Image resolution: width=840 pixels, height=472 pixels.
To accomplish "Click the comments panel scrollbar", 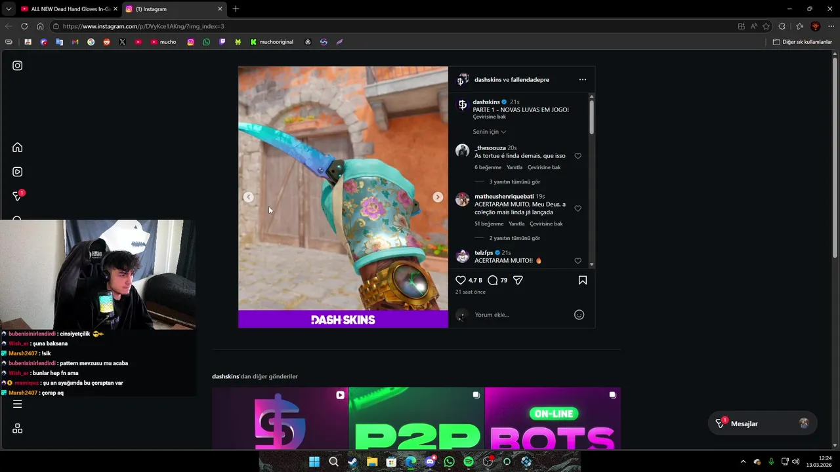I will 591,118.
